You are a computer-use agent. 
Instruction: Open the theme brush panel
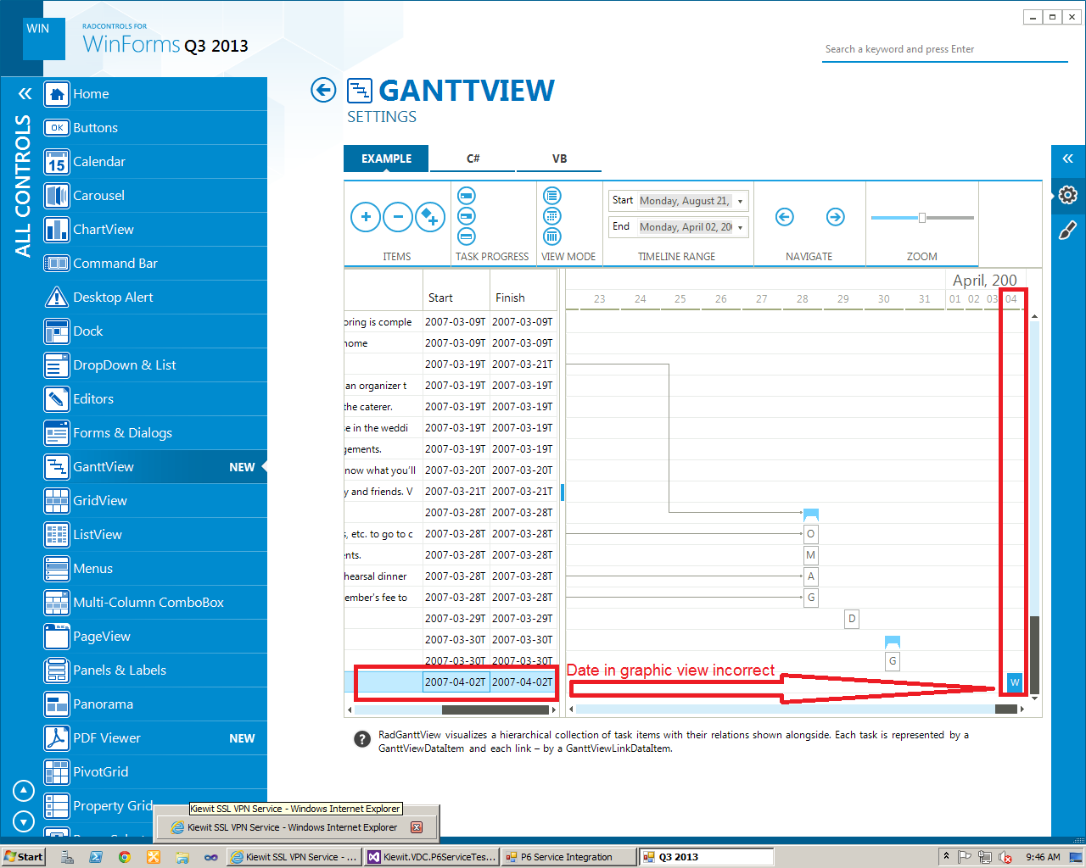pos(1068,230)
